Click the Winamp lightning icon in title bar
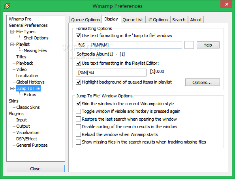235x179 pixels. click(x=7, y=6)
